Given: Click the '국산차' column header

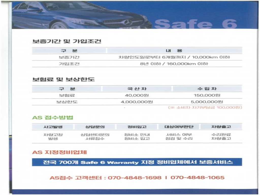Looking at the screenshot, I should click(137, 89).
